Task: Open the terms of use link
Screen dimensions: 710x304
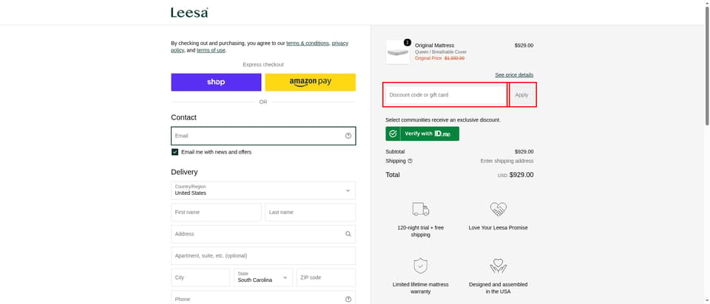Action: click(x=211, y=51)
